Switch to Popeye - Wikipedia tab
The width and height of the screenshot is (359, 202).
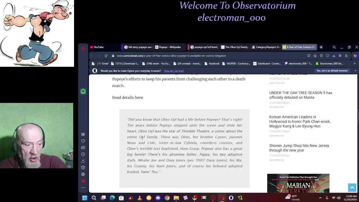[x=169, y=47]
